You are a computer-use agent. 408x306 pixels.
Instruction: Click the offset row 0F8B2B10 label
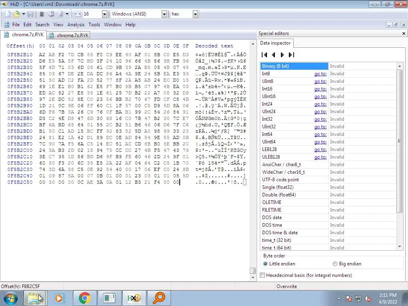pos(20,55)
